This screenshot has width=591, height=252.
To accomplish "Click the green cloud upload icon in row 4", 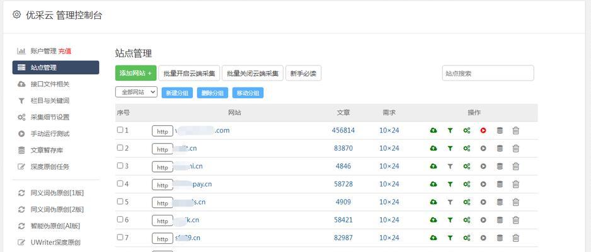I will point(433,184).
